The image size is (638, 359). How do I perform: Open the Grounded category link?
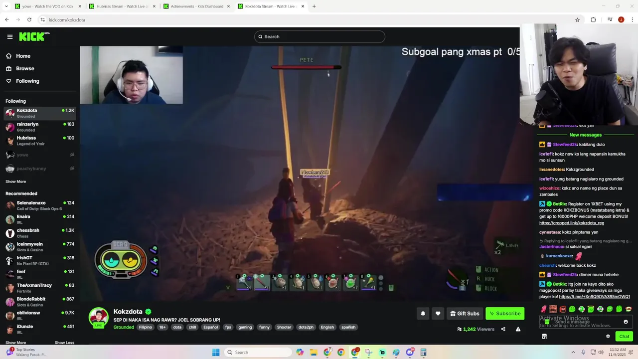(x=124, y=327)
